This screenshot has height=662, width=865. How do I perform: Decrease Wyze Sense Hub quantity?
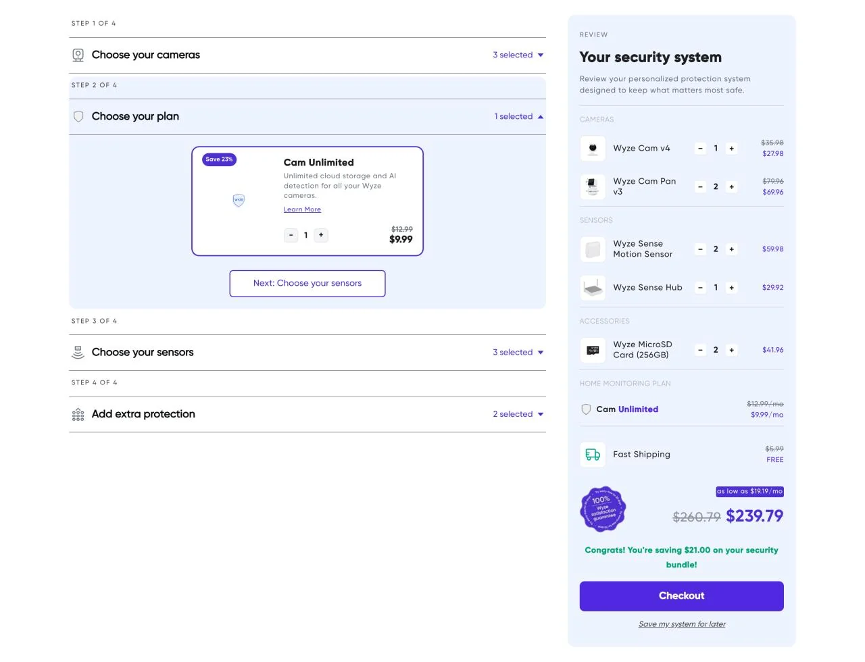point(701,288)
